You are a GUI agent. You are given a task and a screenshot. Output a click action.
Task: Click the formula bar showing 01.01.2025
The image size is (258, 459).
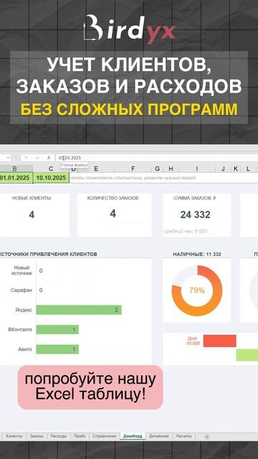tap(156, 158)
